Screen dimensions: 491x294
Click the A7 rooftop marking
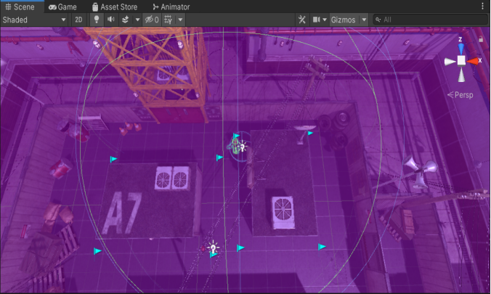tap(122, 213)
